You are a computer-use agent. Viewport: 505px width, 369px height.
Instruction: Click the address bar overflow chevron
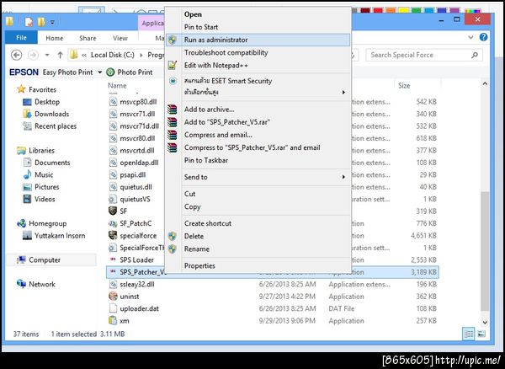84,55
